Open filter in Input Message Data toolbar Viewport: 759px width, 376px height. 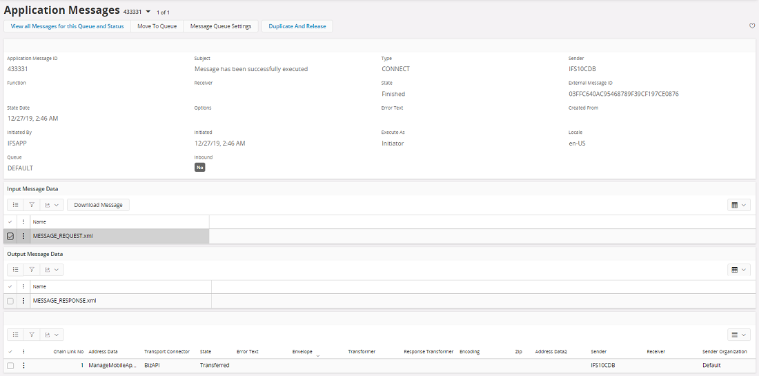tap(32, 205)
